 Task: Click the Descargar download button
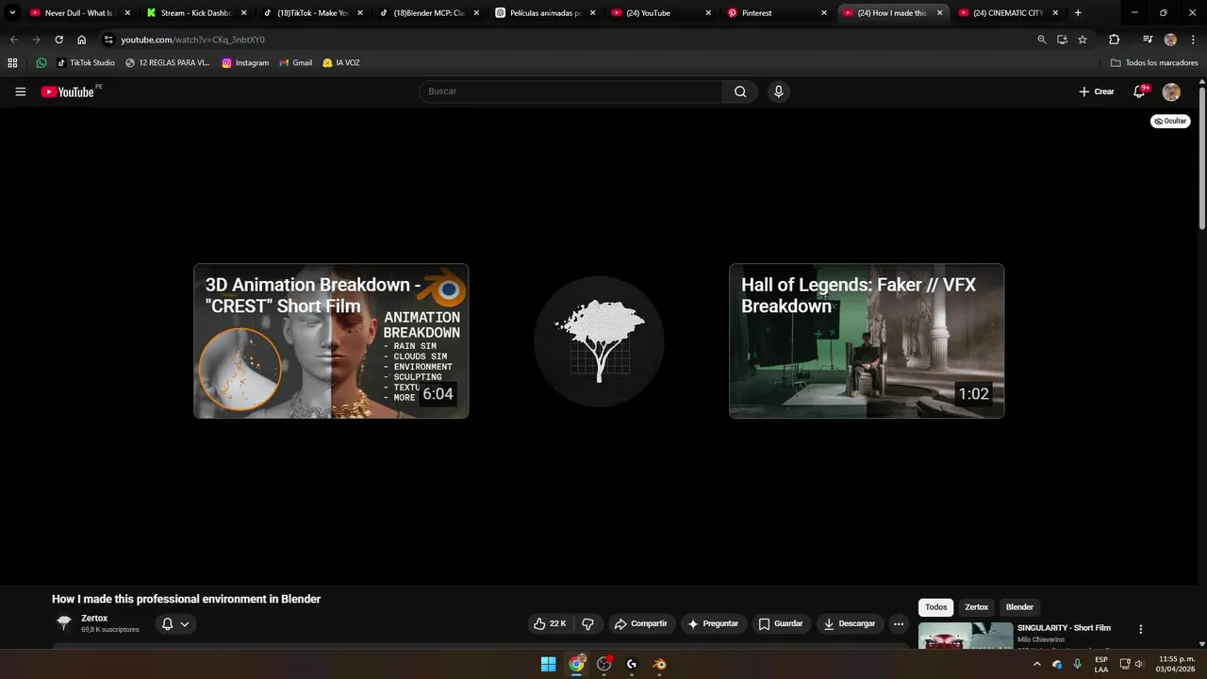[x=850, y=623]
